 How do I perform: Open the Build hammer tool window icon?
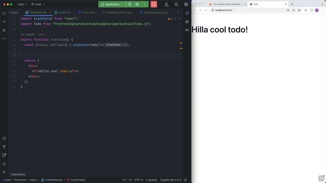pyautogui.click(x=4, y=147)
